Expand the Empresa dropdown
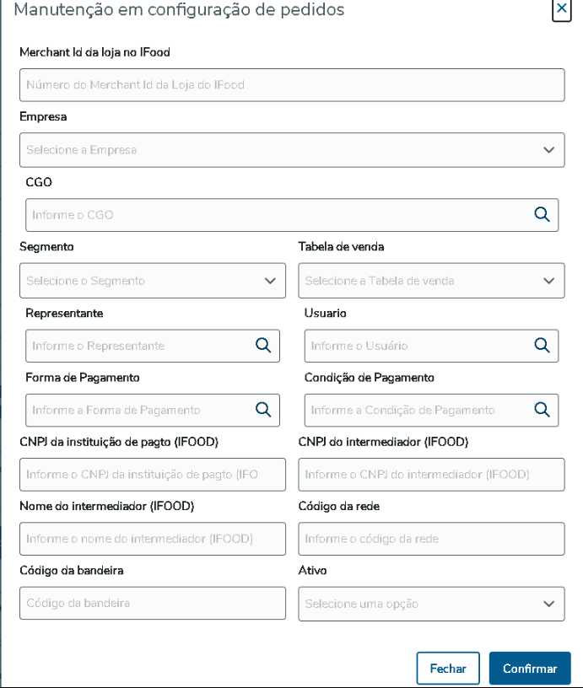The height and width of the screenshot is (688, 583). point(548,150)
